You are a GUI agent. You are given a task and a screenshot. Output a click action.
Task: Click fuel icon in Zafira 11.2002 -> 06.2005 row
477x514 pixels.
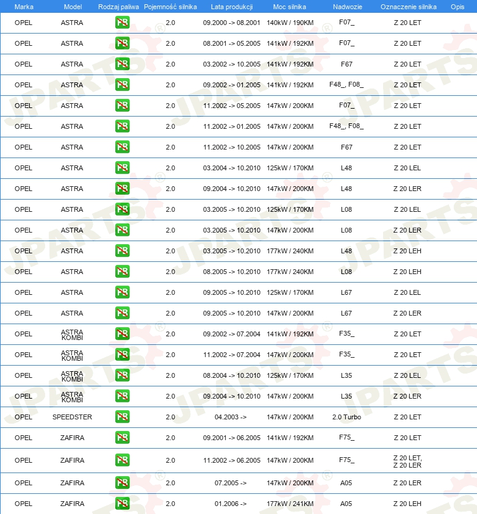[122, 460]
